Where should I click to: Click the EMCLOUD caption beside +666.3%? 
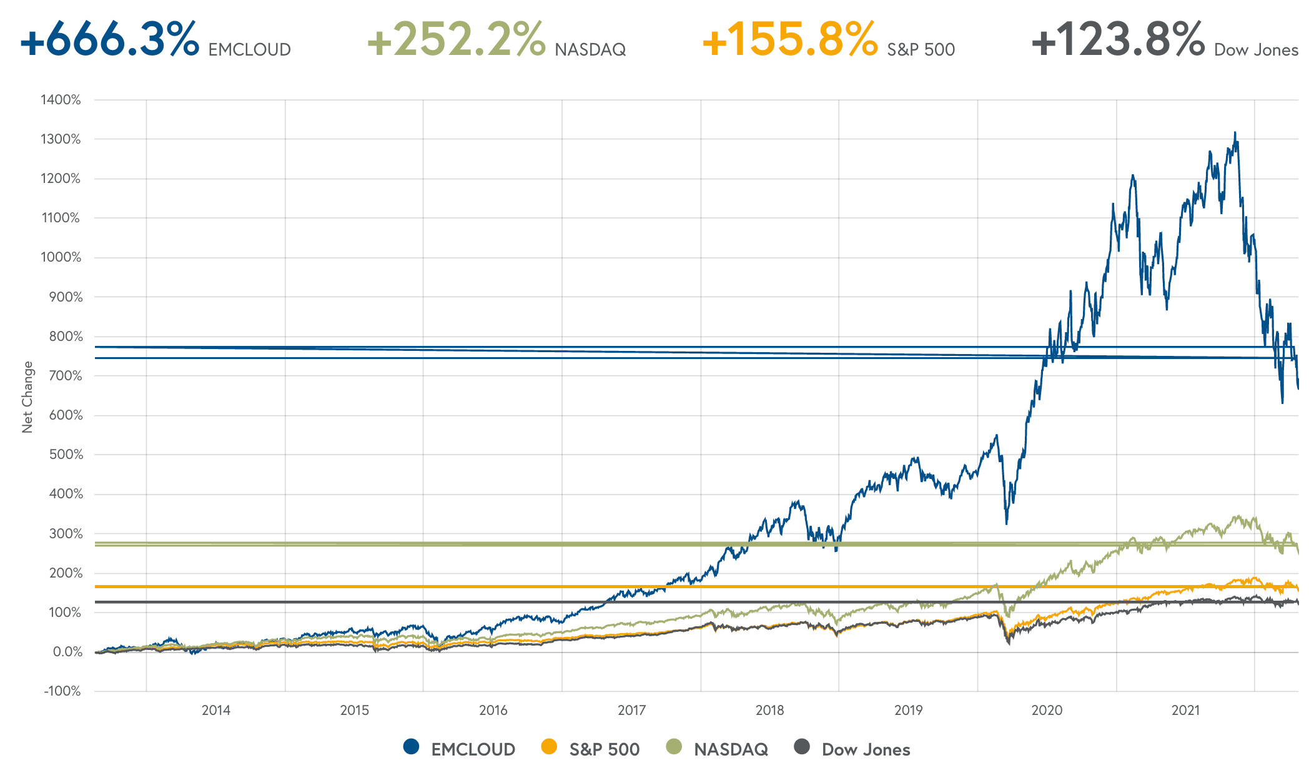(x=250, y=50)
